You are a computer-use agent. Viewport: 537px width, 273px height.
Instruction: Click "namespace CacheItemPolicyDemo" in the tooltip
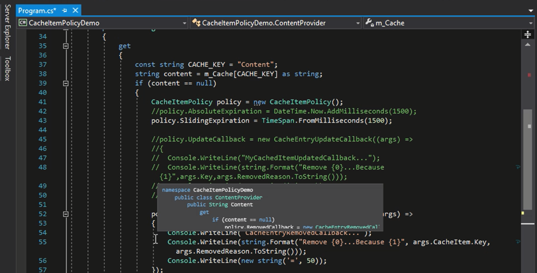tap(208, 190)
